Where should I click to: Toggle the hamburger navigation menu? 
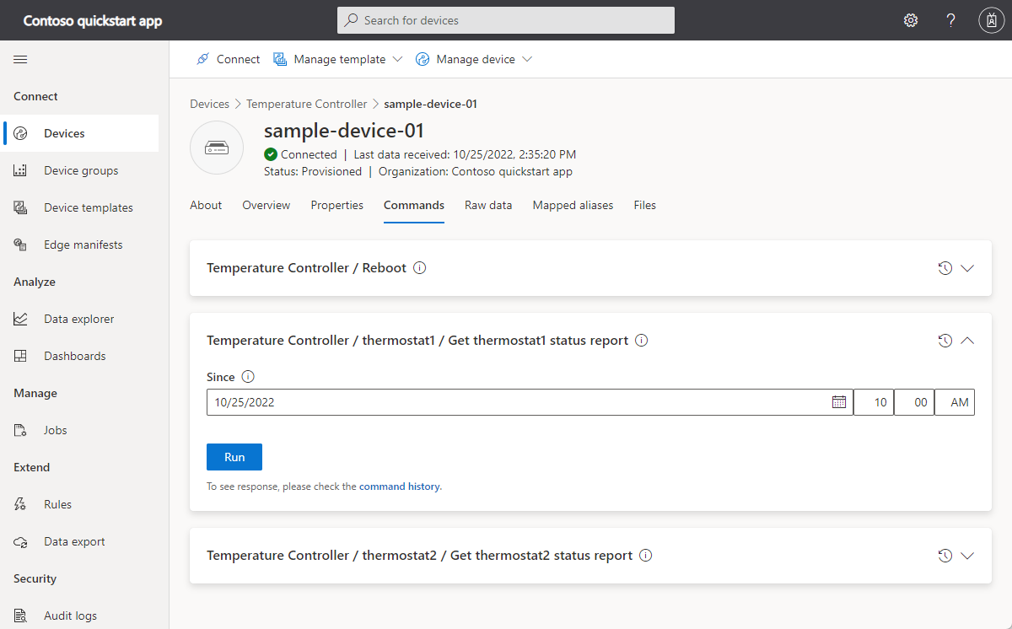coord(20,59)
